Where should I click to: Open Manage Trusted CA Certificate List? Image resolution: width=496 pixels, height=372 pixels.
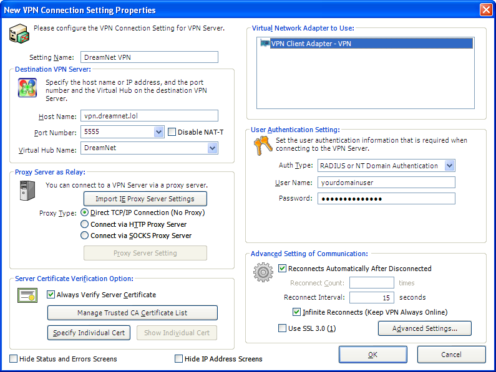pos(132,313)
